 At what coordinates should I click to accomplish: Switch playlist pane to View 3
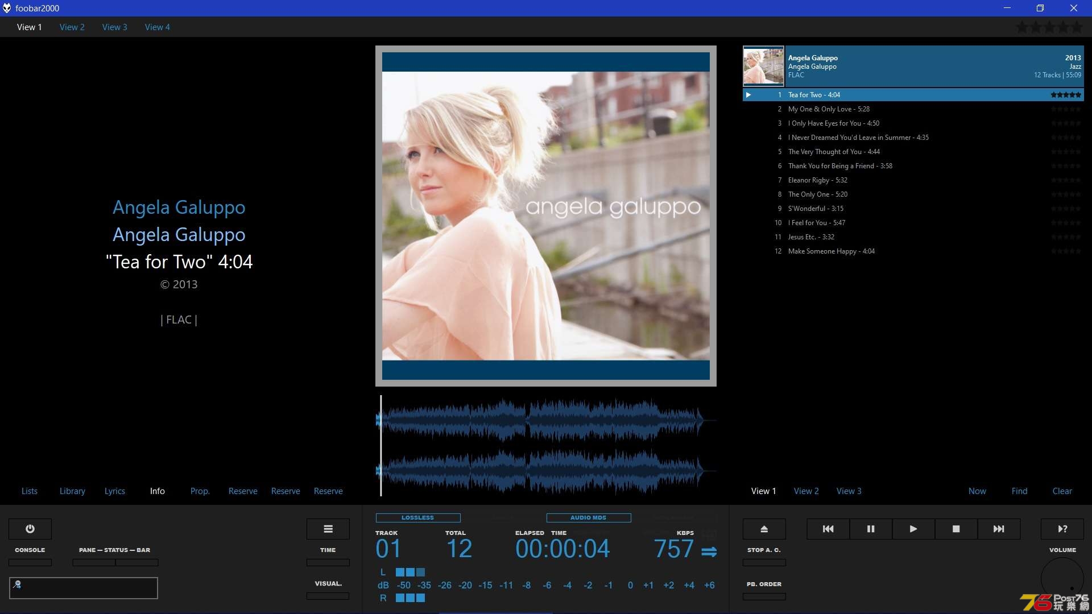pyautogui.click(x=849, y=491)
